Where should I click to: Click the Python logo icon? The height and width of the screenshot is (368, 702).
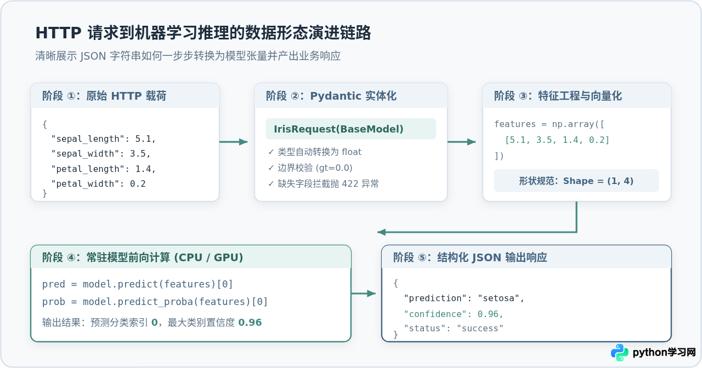(x=620, y=353)
